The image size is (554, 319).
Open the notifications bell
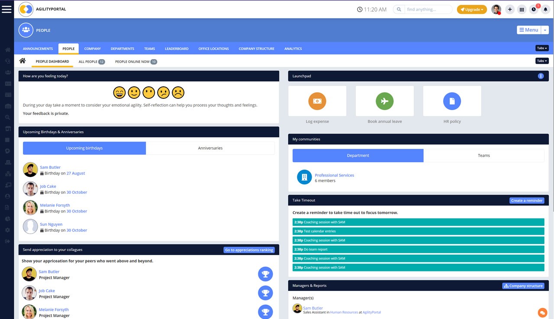click(545, 9)
